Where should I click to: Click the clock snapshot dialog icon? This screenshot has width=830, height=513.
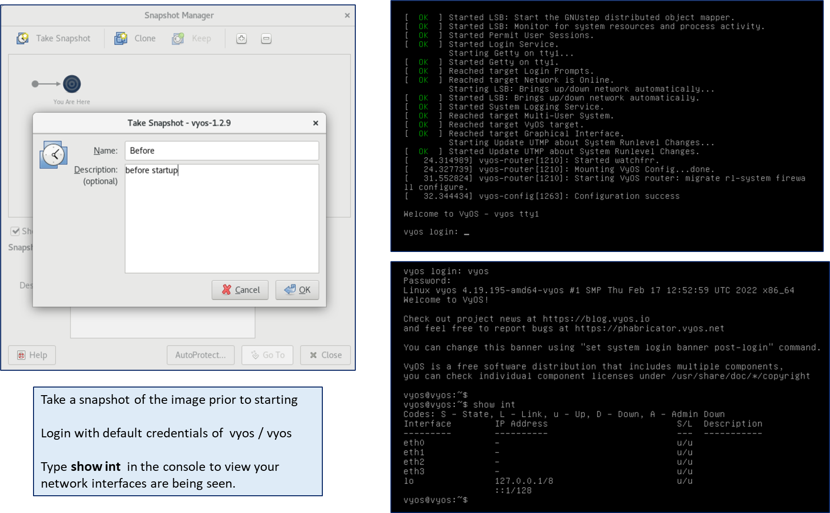pyautogui.click(x=53, y=155)
